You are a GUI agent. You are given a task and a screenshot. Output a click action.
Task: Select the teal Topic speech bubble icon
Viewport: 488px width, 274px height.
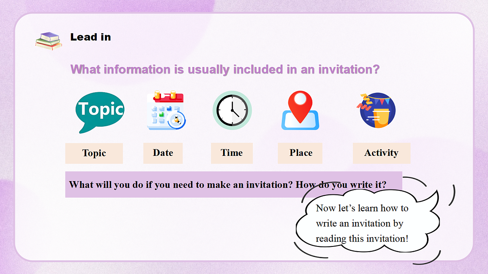[100, 112]
